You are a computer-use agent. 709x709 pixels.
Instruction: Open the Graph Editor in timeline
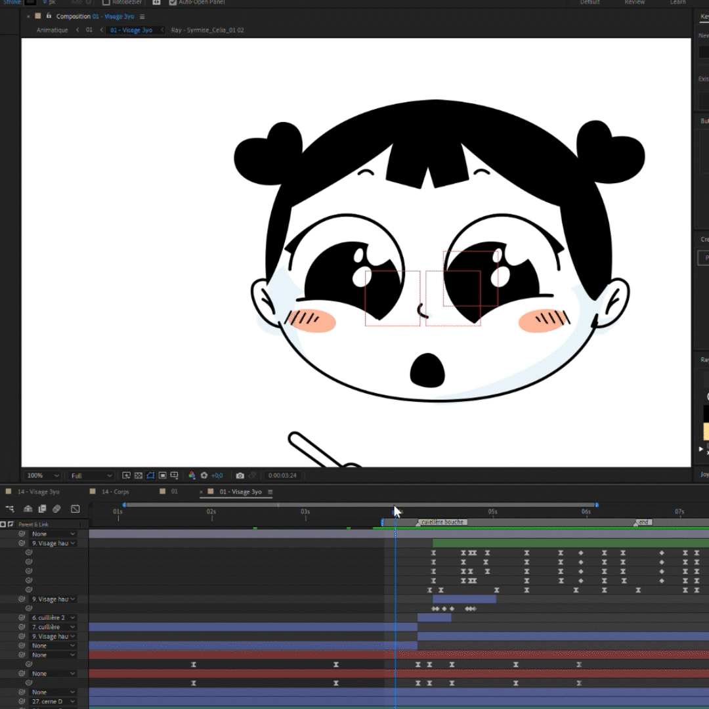point(75,509)
